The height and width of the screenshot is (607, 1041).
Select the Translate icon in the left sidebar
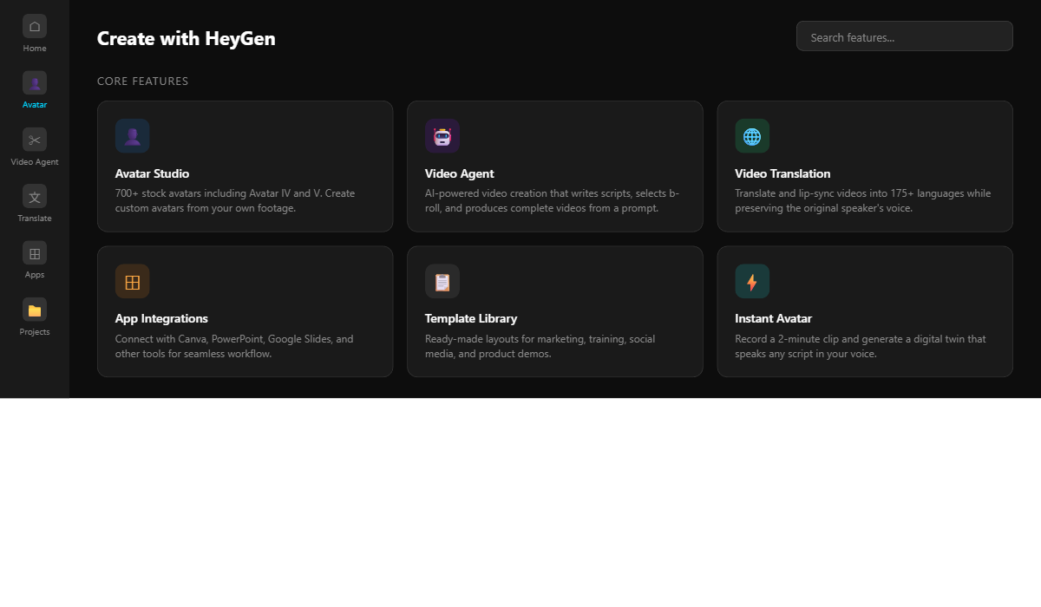(34, 196)
